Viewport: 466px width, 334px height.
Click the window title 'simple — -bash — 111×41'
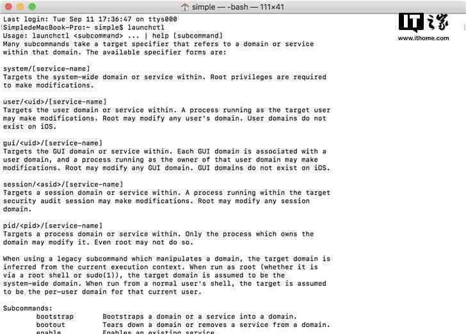[237, 7]
